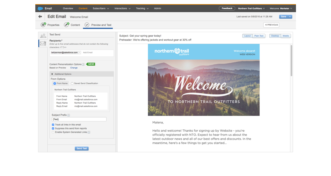Click the Send Test button

[82, 148]
